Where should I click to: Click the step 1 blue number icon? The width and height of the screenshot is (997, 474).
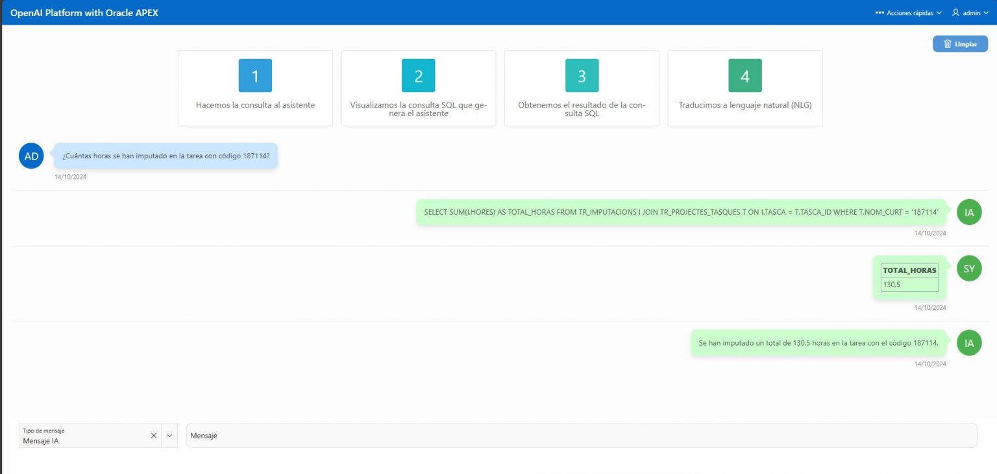pos(255,76)
